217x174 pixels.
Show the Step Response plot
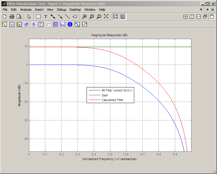48,25
